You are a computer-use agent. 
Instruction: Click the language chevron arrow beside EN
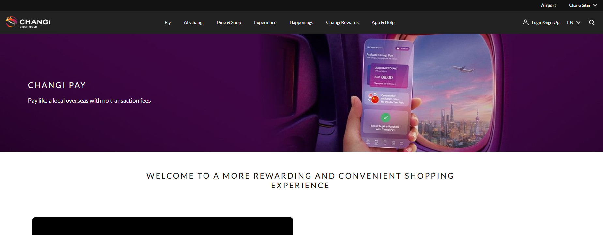click(x=579, y=22)
